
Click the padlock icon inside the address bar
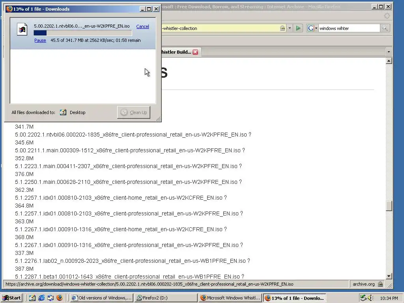click(x=282, y=28)
